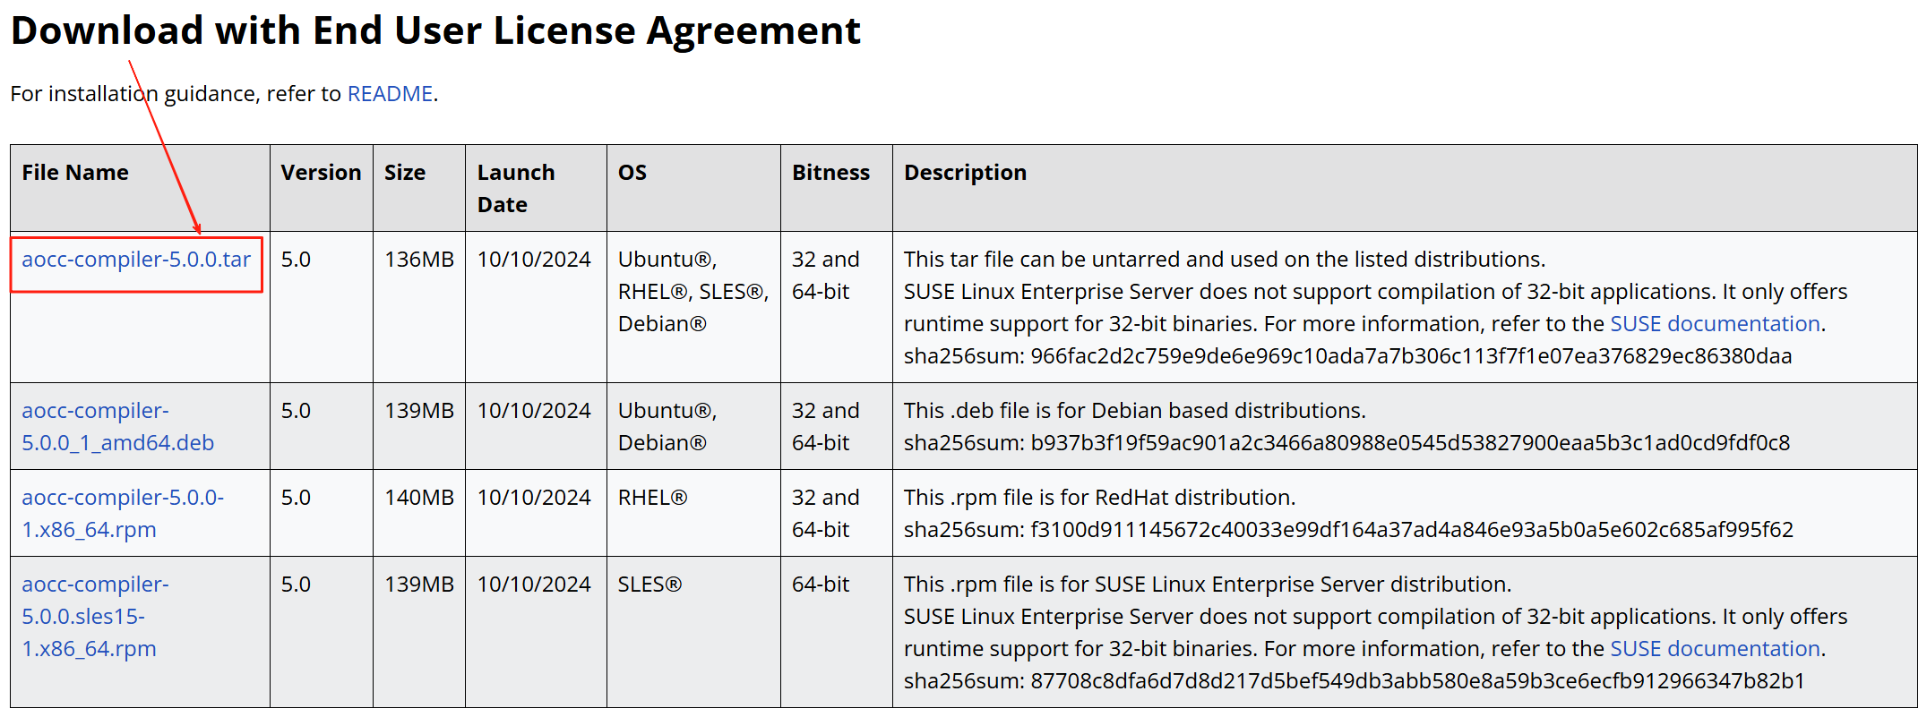Open SUSE documentation link in SLES rpm row
Image resolution: width=1927 pixels, height=717 pixels.
pos(1715,649)
